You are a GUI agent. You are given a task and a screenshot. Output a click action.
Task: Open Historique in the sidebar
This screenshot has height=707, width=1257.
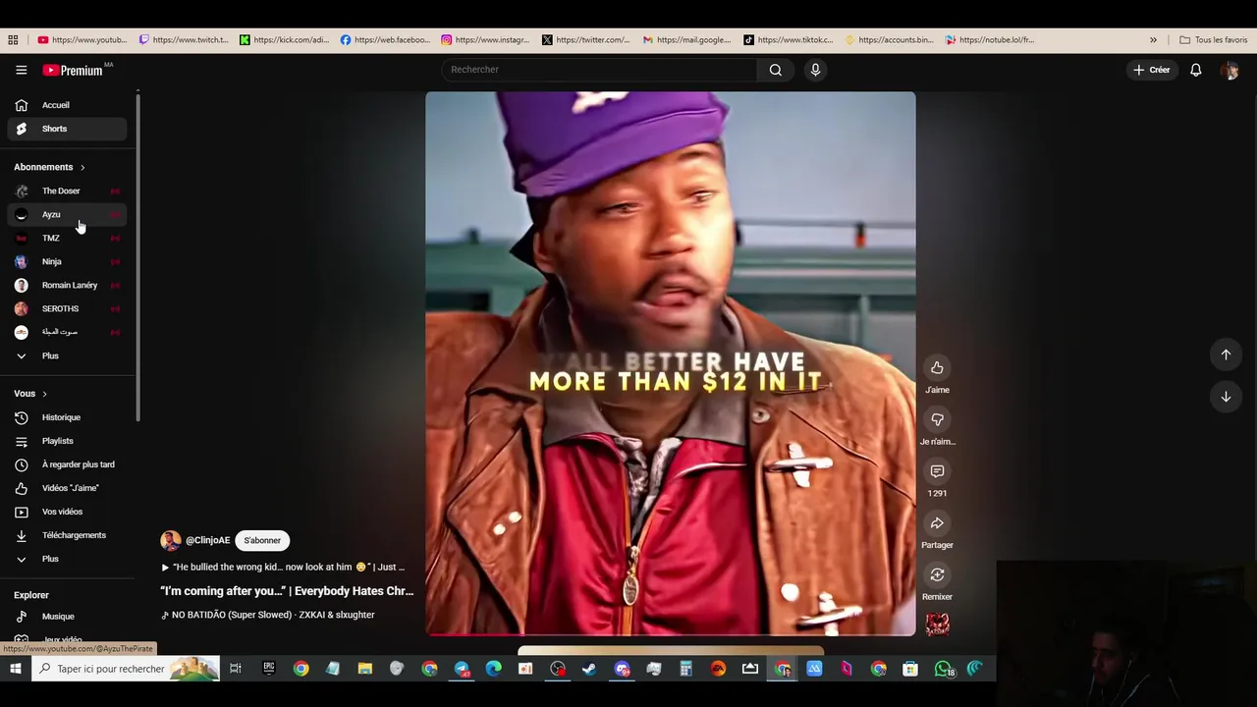pos(67,417)
